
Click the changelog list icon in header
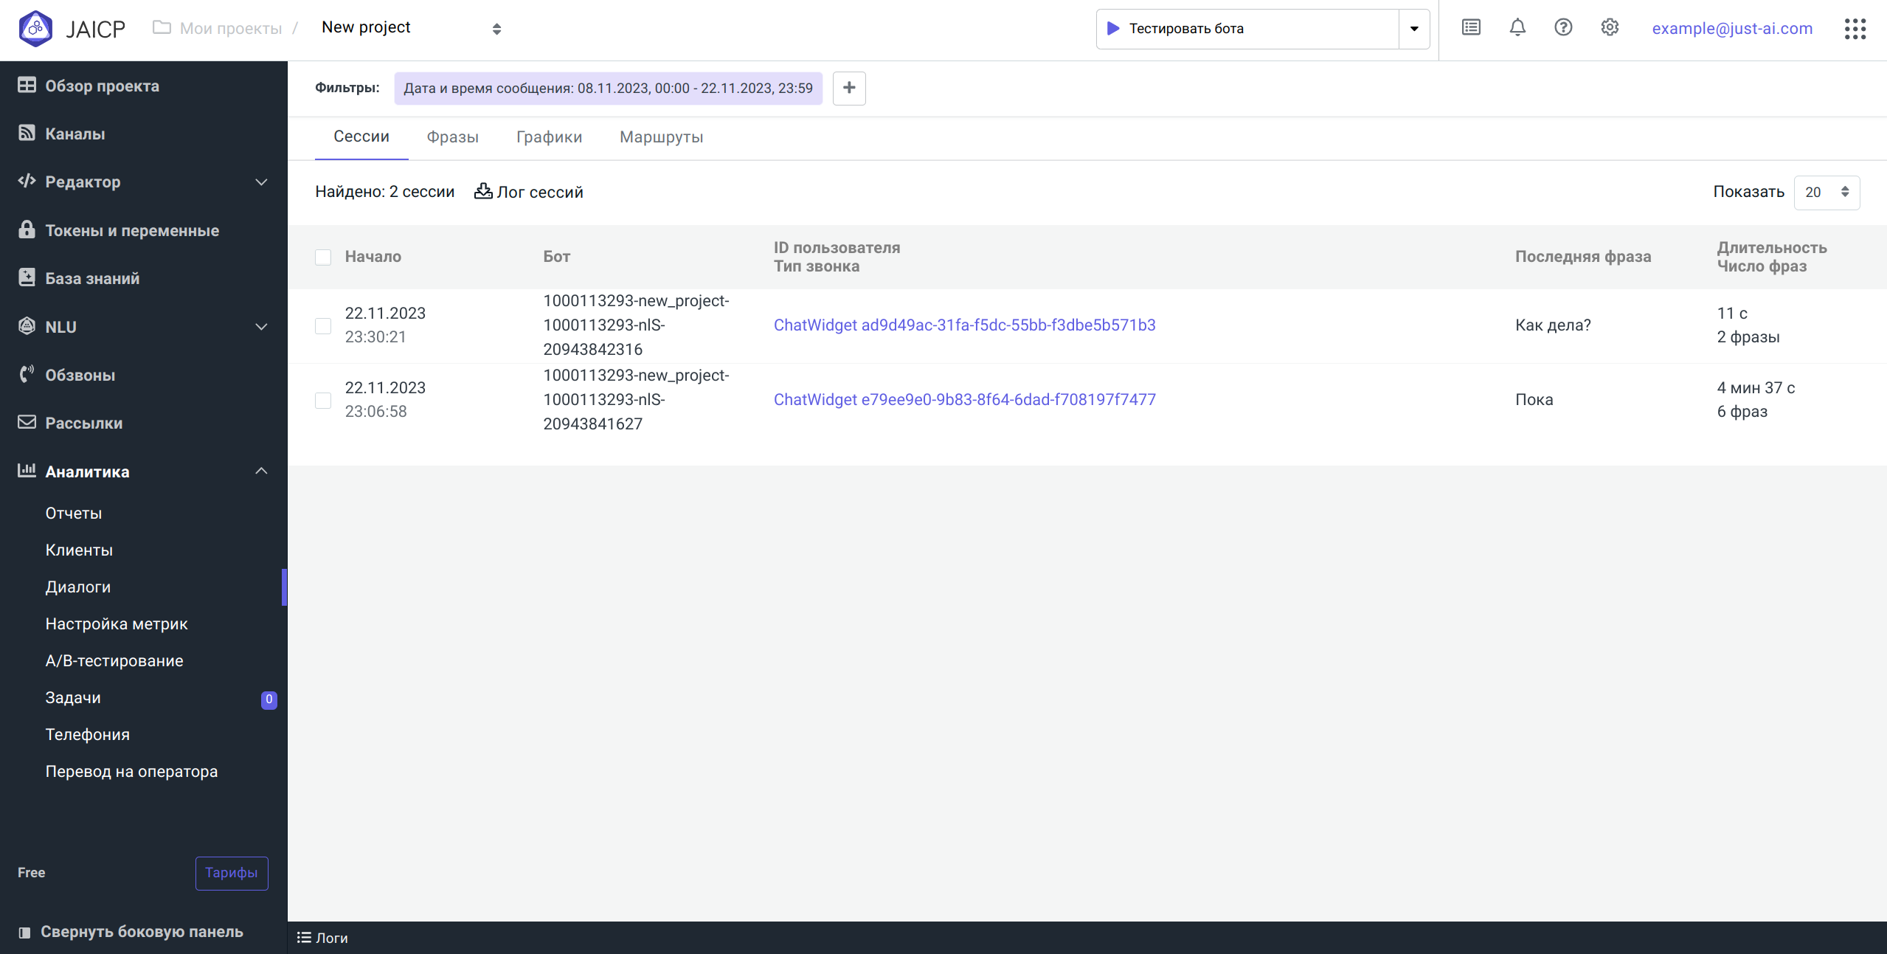tap(1470, 28)
